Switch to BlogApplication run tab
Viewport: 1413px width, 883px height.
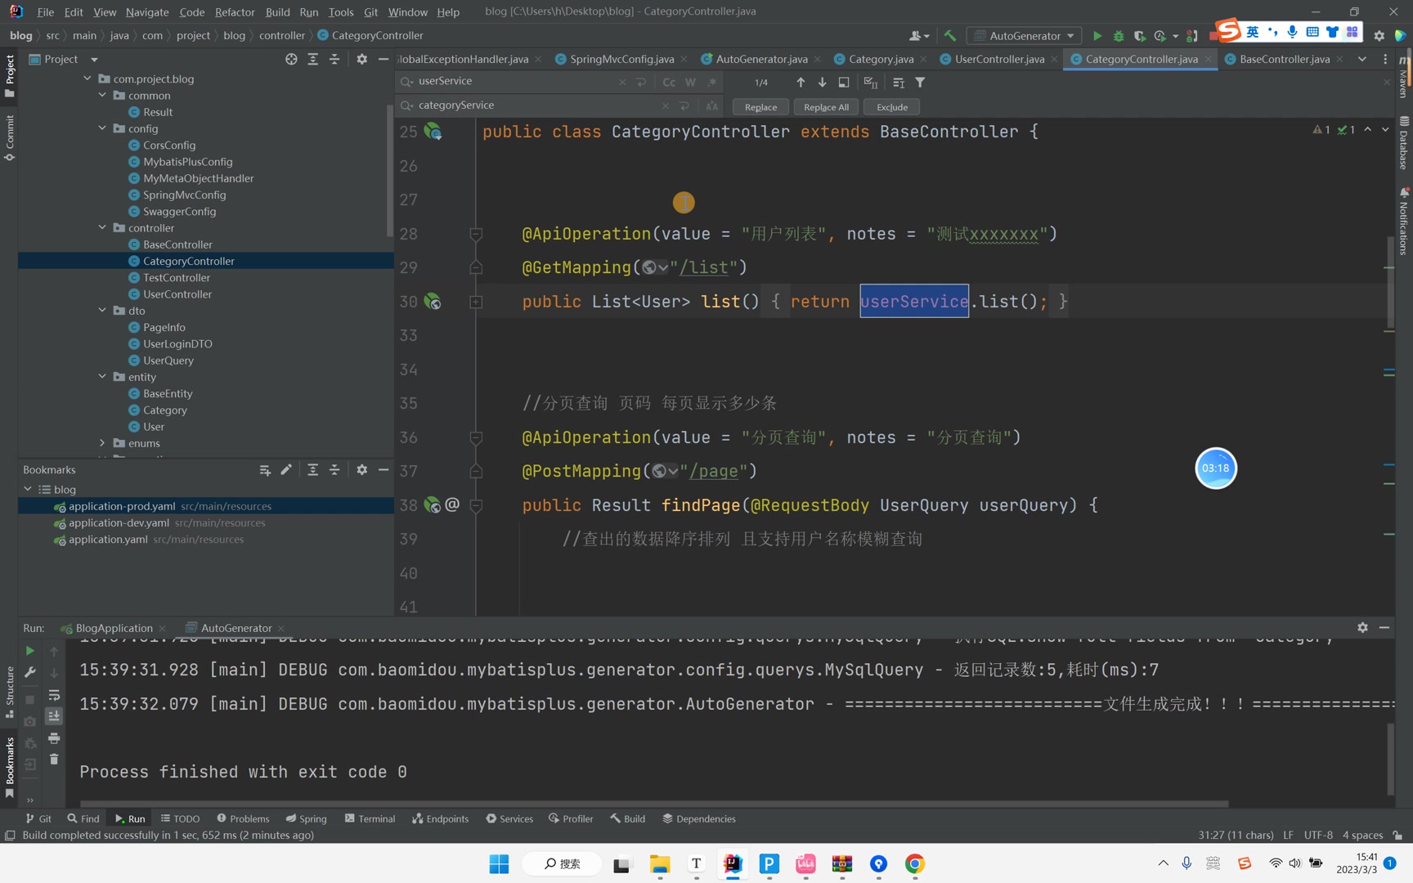[114, 628]
